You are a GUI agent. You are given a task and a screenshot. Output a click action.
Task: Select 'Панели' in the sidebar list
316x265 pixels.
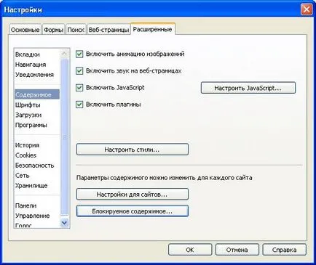coord(37,205)
